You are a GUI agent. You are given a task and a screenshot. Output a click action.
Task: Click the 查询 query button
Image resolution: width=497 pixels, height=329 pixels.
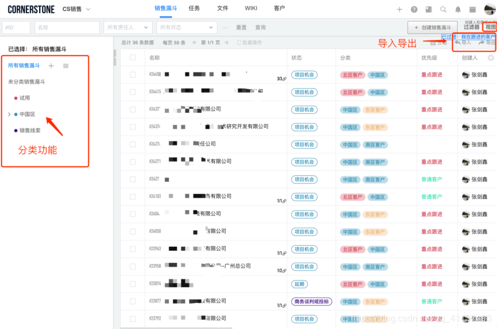[x=260, y=28]
